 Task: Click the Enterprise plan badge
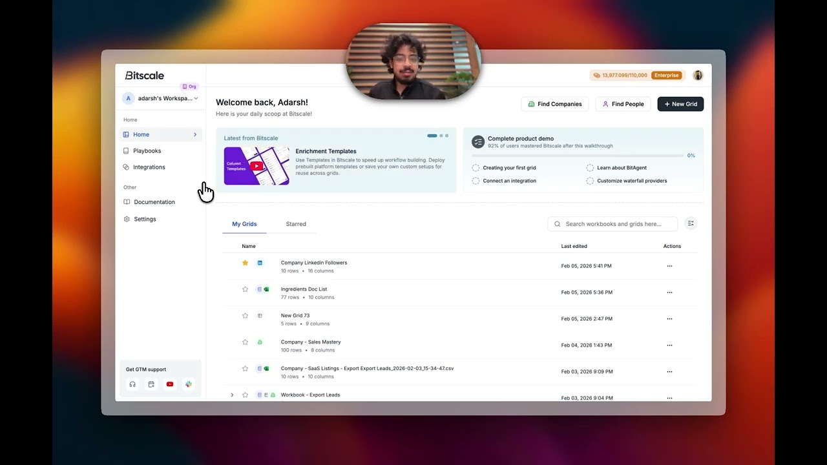tap(666, 75)
